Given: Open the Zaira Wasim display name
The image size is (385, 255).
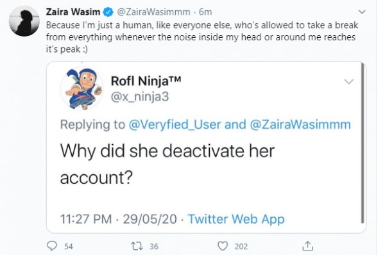Looking at the screenshot, I should pos(73,12).
